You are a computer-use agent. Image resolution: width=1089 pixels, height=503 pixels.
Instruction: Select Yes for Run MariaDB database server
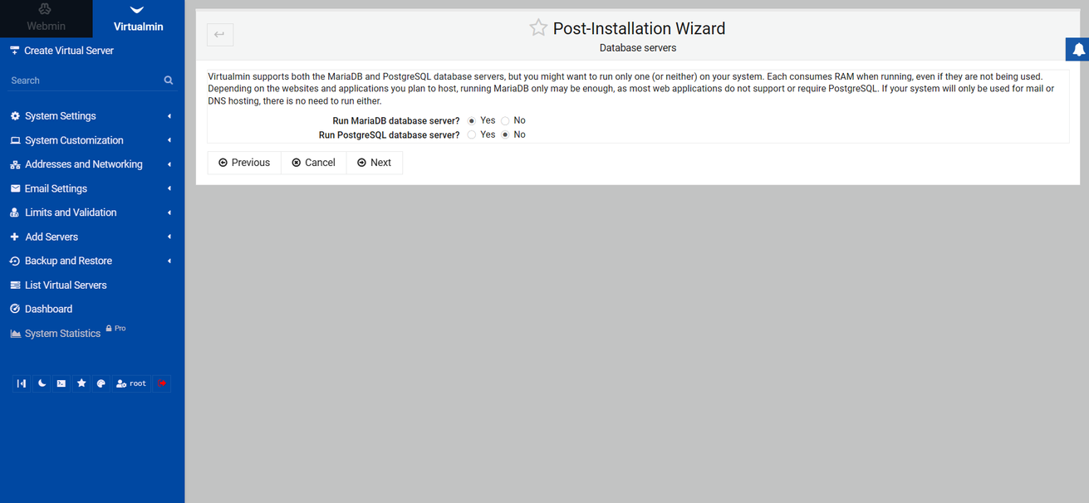pos(472,121)
